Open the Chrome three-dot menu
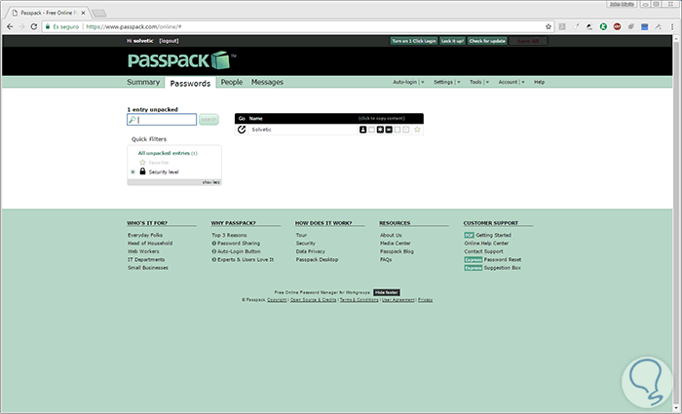The image size is (682, 414). tap(671, 26)
